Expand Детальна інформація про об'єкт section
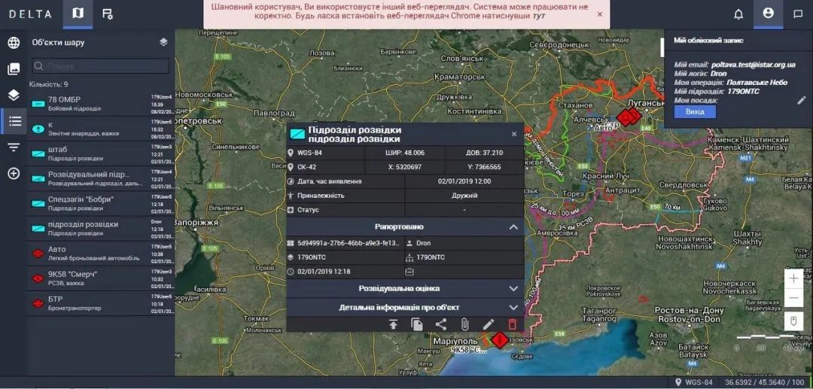The width and height of the screenshot is (813, 389). pyautogui.click(x=513, y=307)
